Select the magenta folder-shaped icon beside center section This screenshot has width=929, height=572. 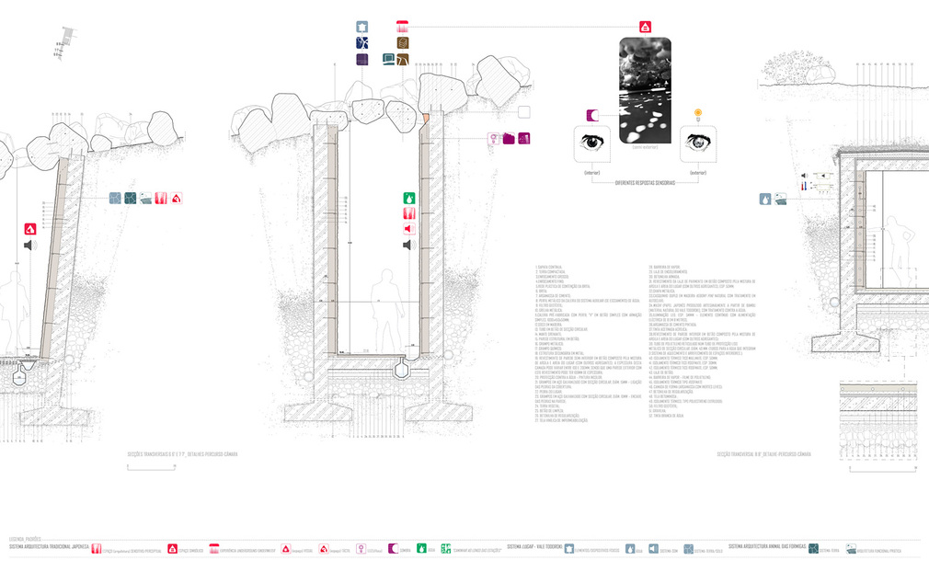click(x=509, y=139)
